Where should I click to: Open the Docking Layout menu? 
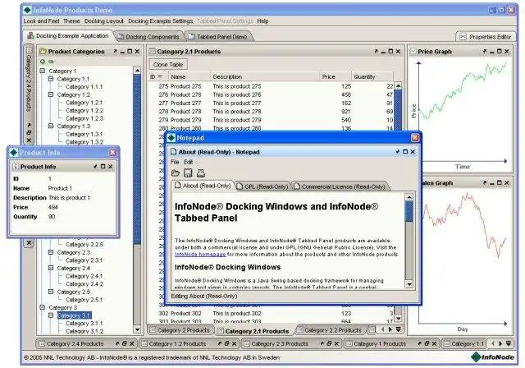[x=104, y=21]
